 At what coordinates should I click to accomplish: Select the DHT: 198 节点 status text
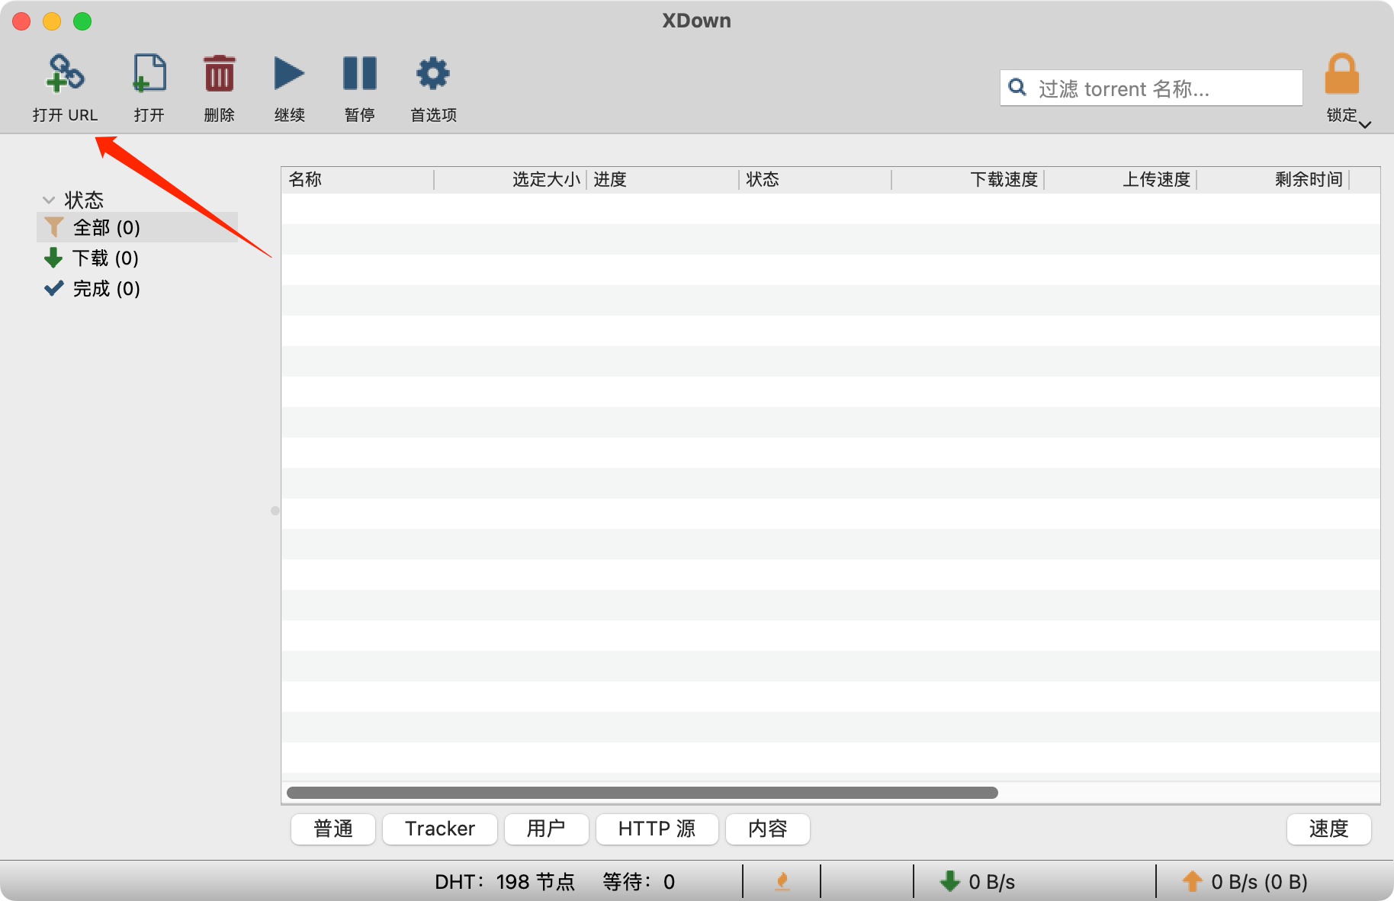coord(505,882)
